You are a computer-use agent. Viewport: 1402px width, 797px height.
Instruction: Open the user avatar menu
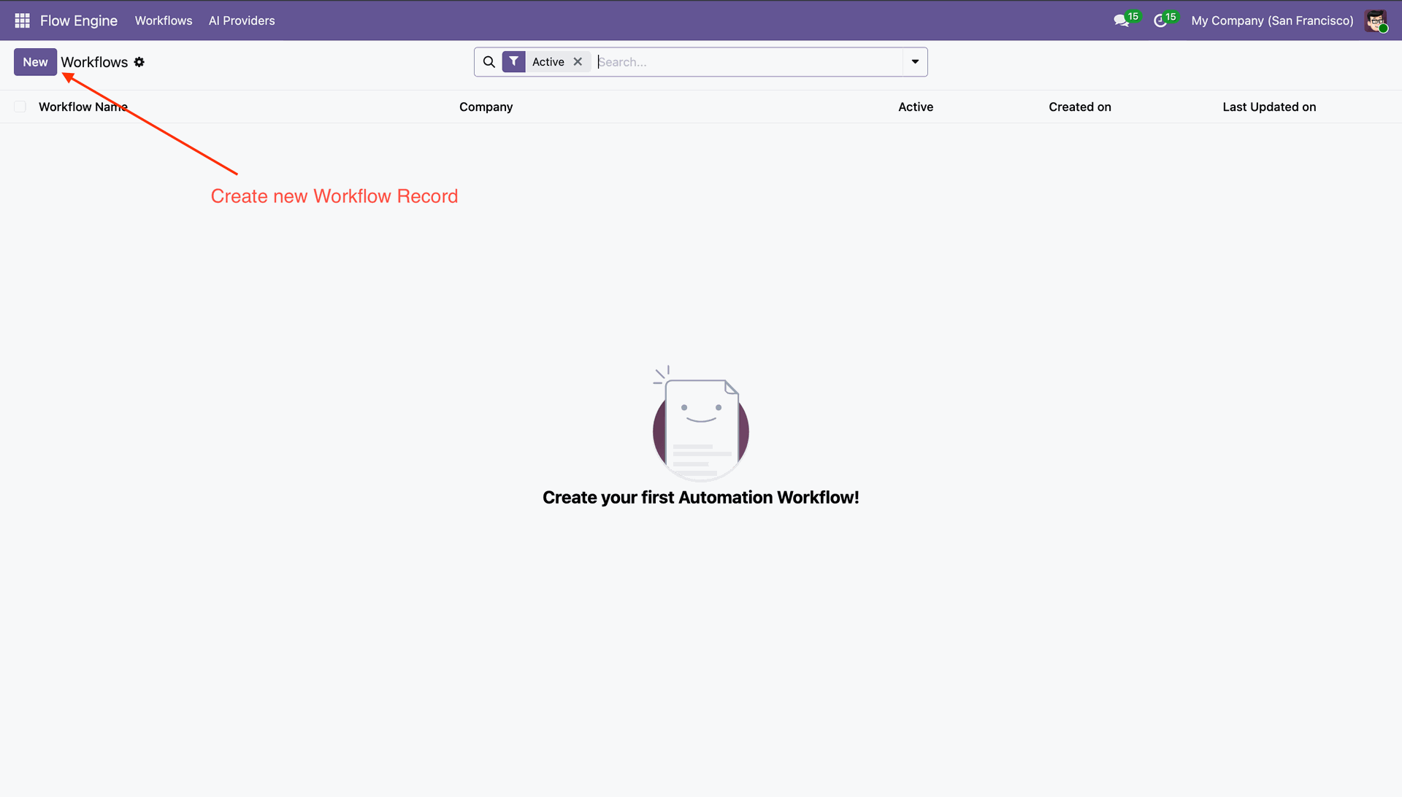1376,20
